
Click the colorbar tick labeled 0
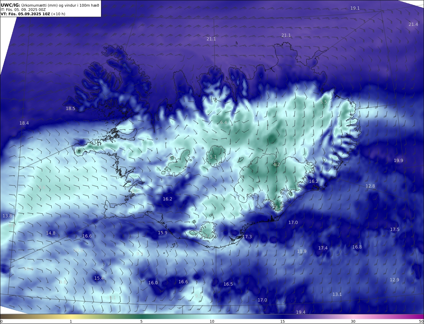tap(1, 321)
